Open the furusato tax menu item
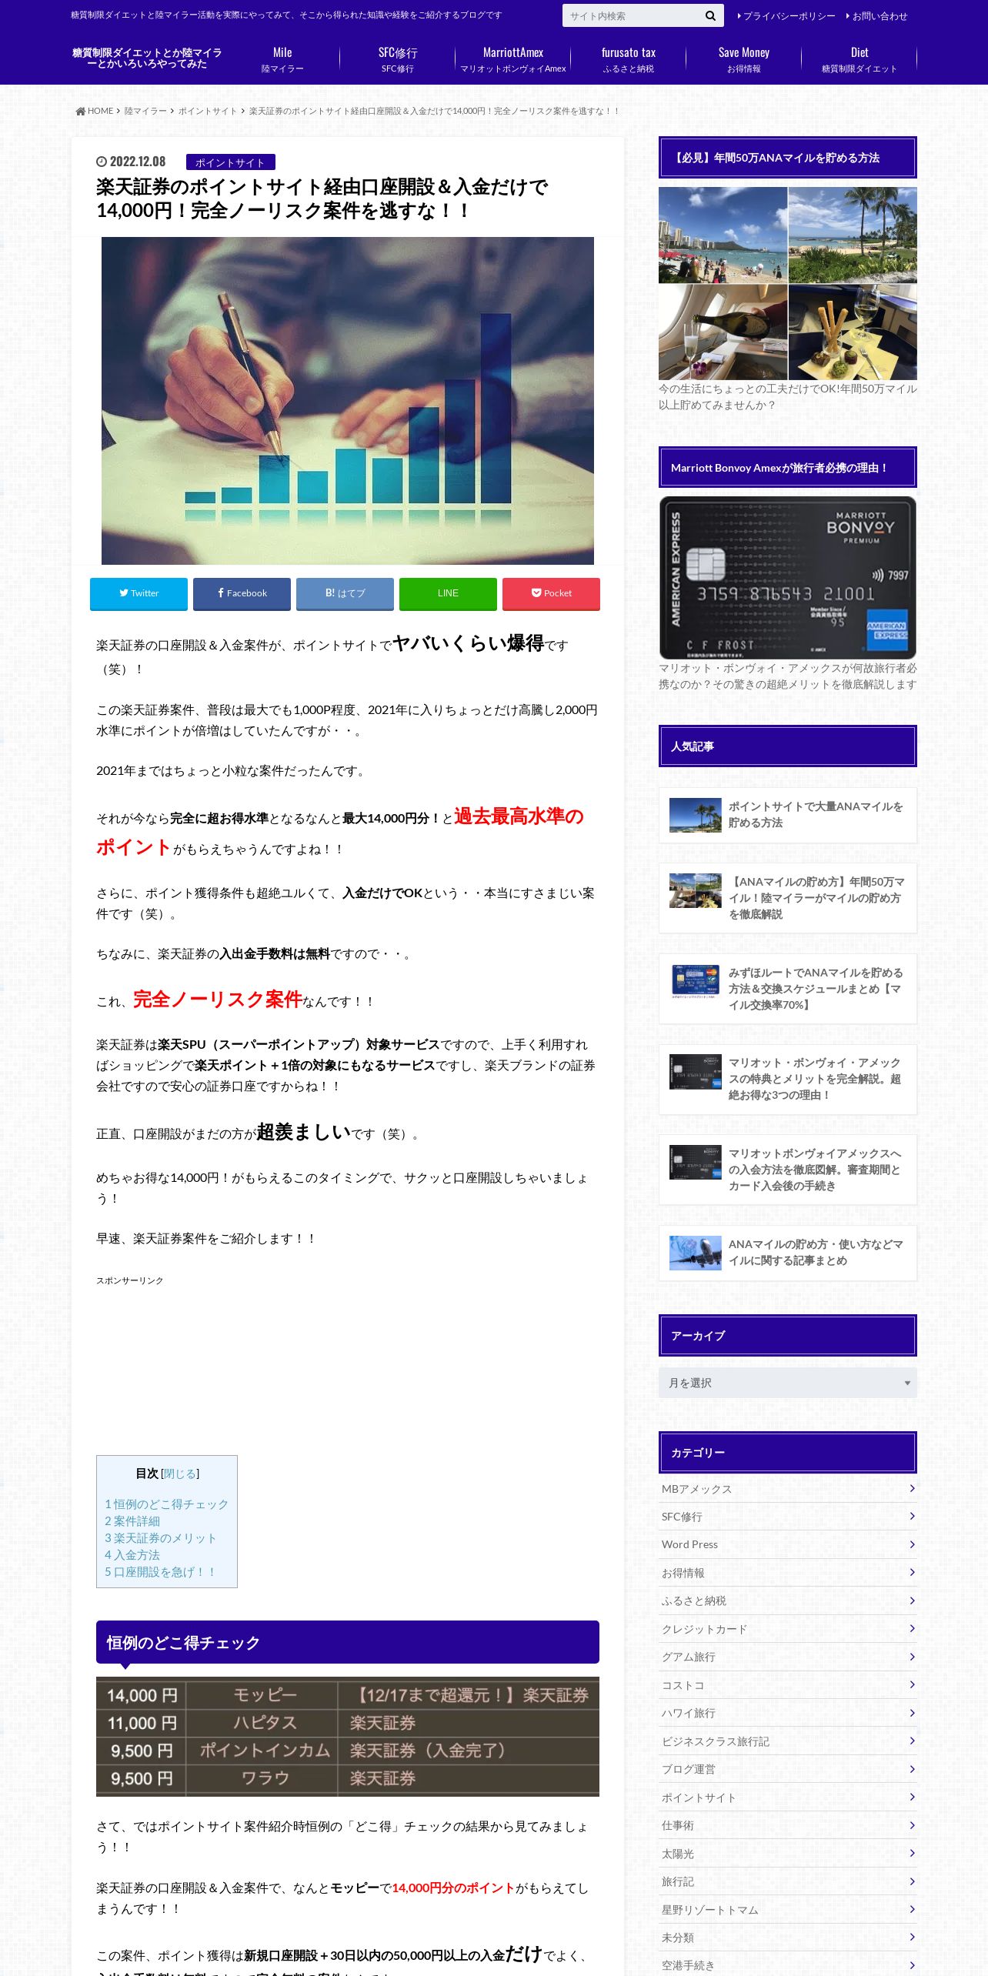 (x=629, y=59)
